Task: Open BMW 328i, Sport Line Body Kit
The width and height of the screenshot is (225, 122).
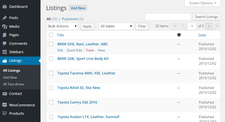Action: tap(83, 59)
